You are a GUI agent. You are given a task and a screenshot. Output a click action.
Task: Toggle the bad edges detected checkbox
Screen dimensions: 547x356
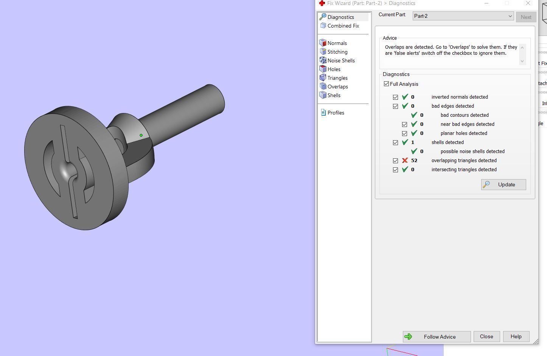point(395,106)
